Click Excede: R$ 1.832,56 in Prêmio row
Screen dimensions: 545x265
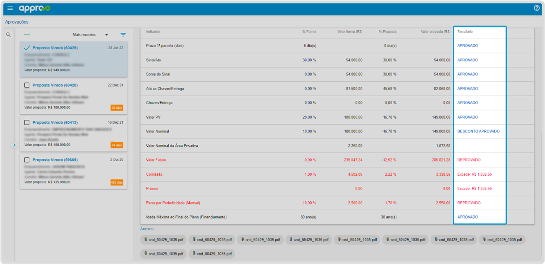(475, 189)
